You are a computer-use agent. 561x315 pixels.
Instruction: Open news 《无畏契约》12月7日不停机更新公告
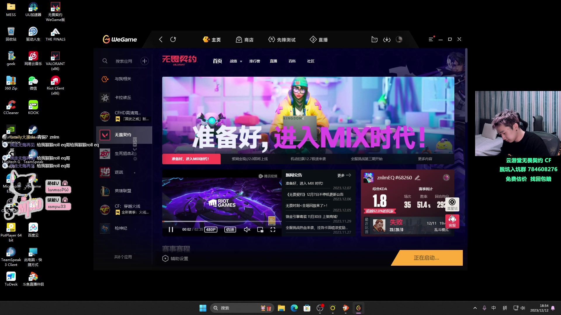[315, 195]
